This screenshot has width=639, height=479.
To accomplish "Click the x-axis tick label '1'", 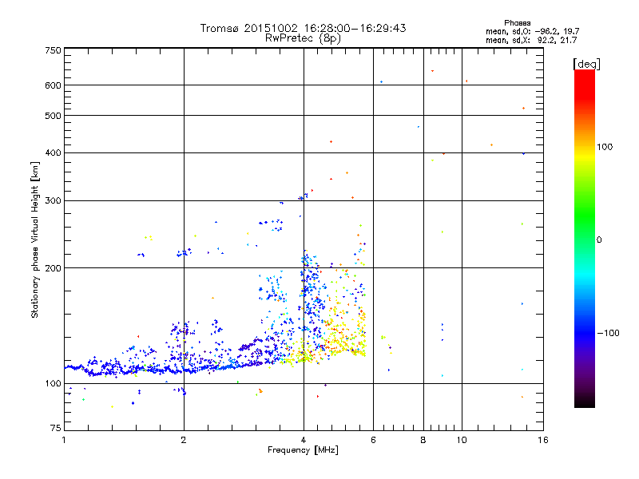I will tap(64, 440).
